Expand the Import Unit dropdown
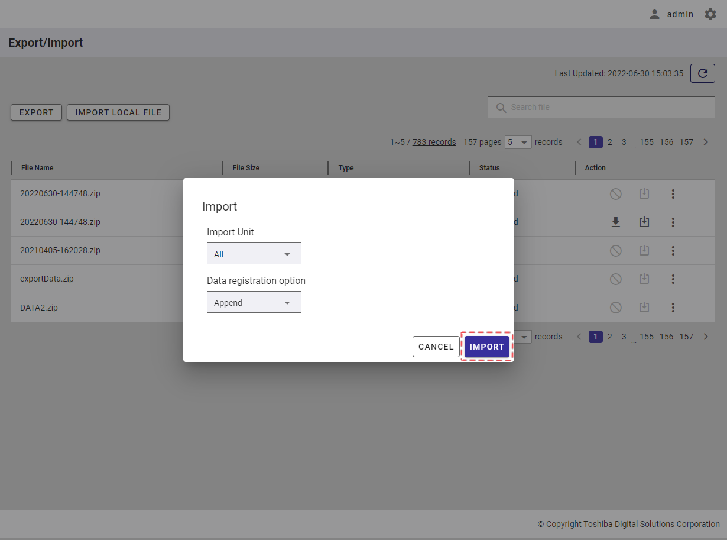This screenshot has height=540, width=727. click(254, 254)
